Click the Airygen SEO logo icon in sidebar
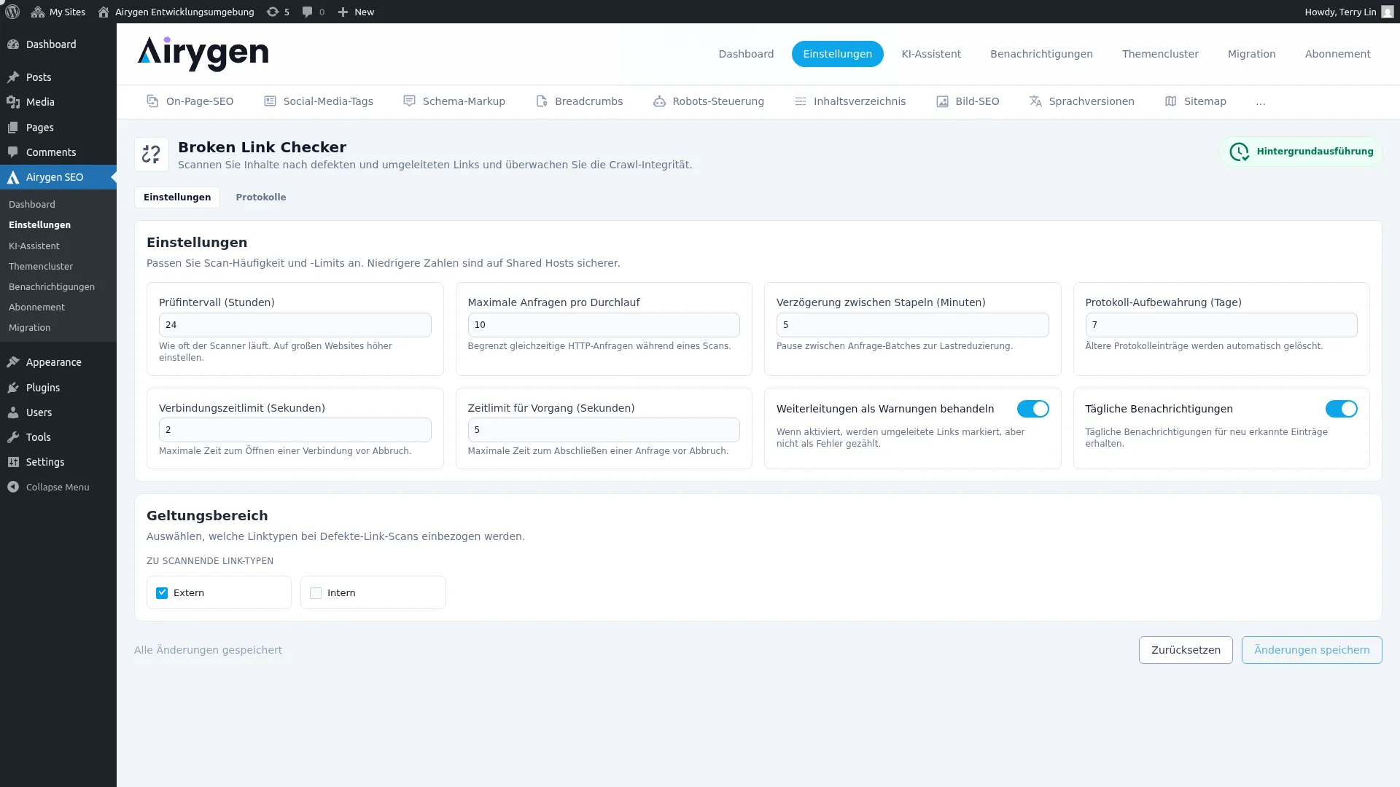This screenshot has width=1400, height=787. [13, 177]
